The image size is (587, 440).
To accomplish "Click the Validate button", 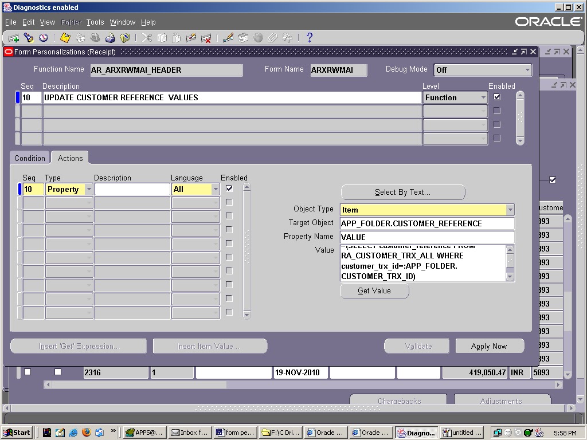I will click(417, 346).
